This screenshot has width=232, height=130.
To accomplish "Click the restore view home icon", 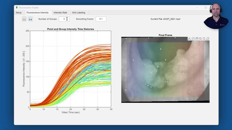I will coord(208,39).
